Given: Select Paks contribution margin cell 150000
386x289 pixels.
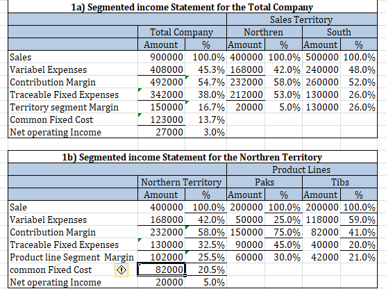Looking at the screenshot, I should click(246, 232).
